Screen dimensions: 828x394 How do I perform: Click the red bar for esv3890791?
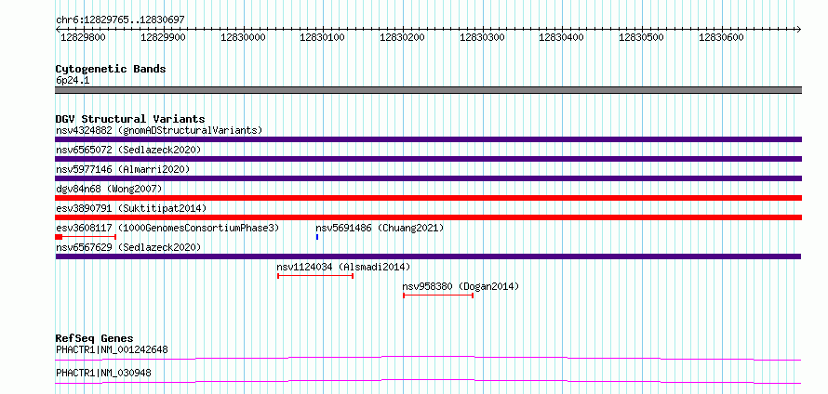pos(428,217)
